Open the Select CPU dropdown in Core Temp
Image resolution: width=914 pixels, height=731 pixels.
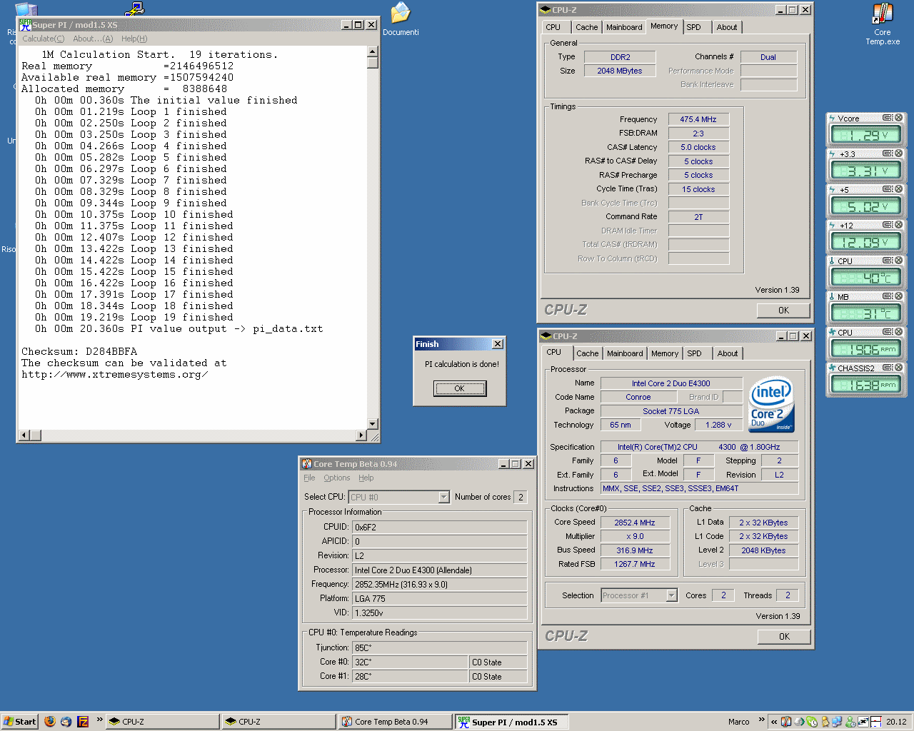[443, 497]
